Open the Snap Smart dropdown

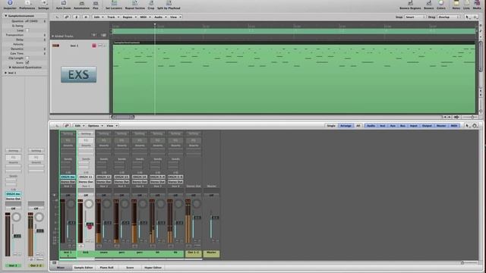(415, 17)
